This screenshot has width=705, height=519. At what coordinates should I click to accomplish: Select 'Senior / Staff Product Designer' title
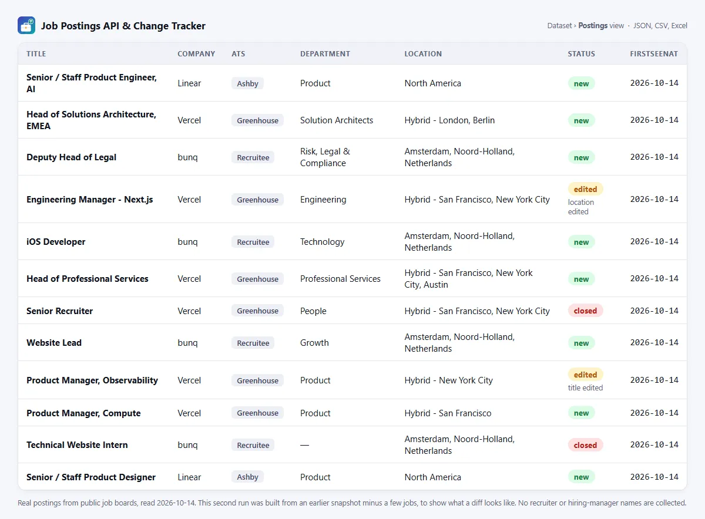[91, 477]
